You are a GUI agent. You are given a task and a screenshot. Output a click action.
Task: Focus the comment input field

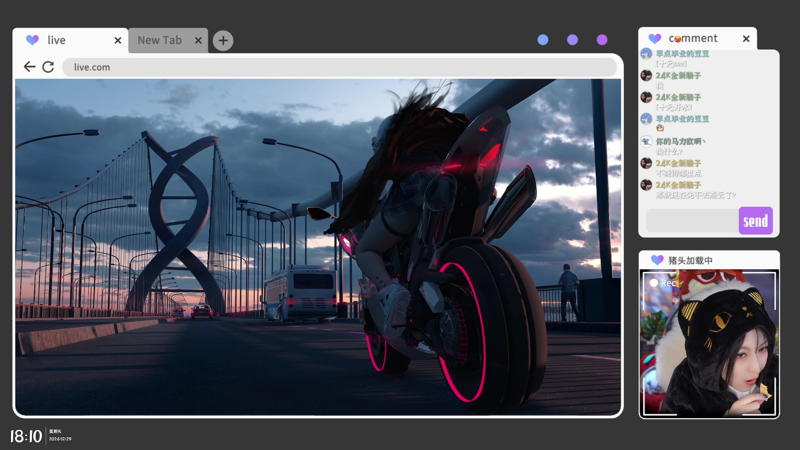[692, 221]
